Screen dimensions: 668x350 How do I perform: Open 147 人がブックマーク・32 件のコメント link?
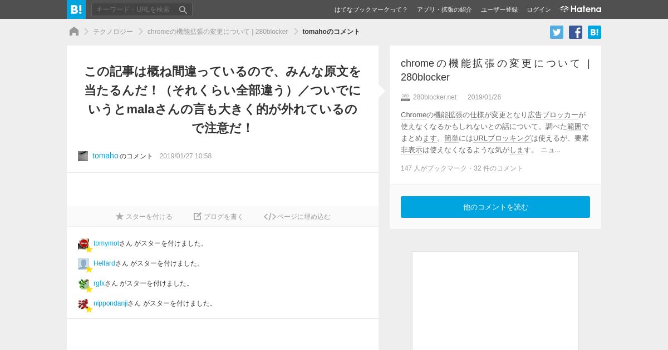462,168
